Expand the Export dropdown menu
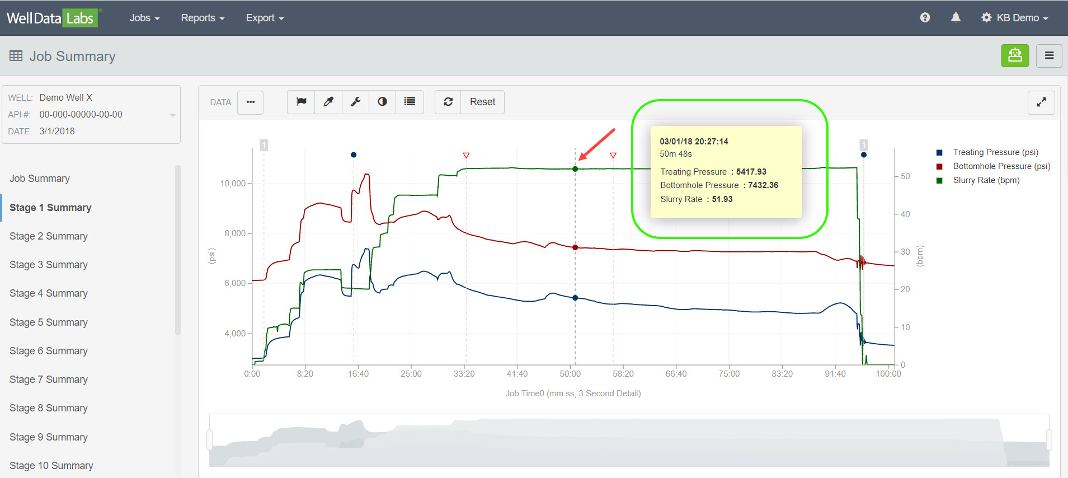 [265, 18]
